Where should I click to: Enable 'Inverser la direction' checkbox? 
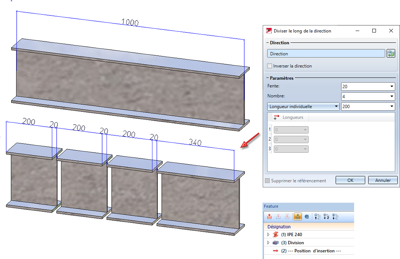click(x=270, y=66)
